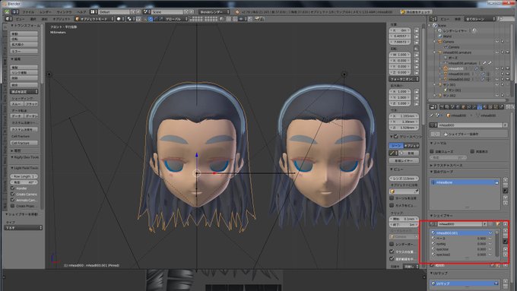Open the ウィンドウ menu
This screenshot has height=291, width=517.
click(64, 12)
